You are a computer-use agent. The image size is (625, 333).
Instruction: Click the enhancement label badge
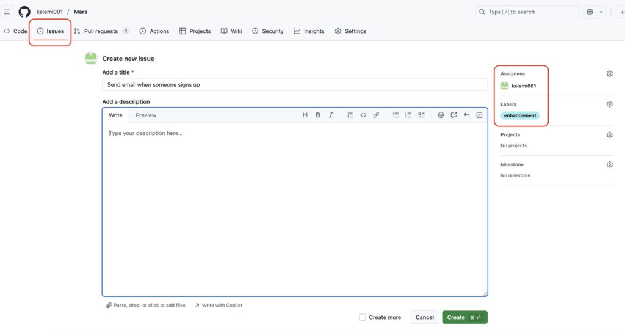click(520, 115)
